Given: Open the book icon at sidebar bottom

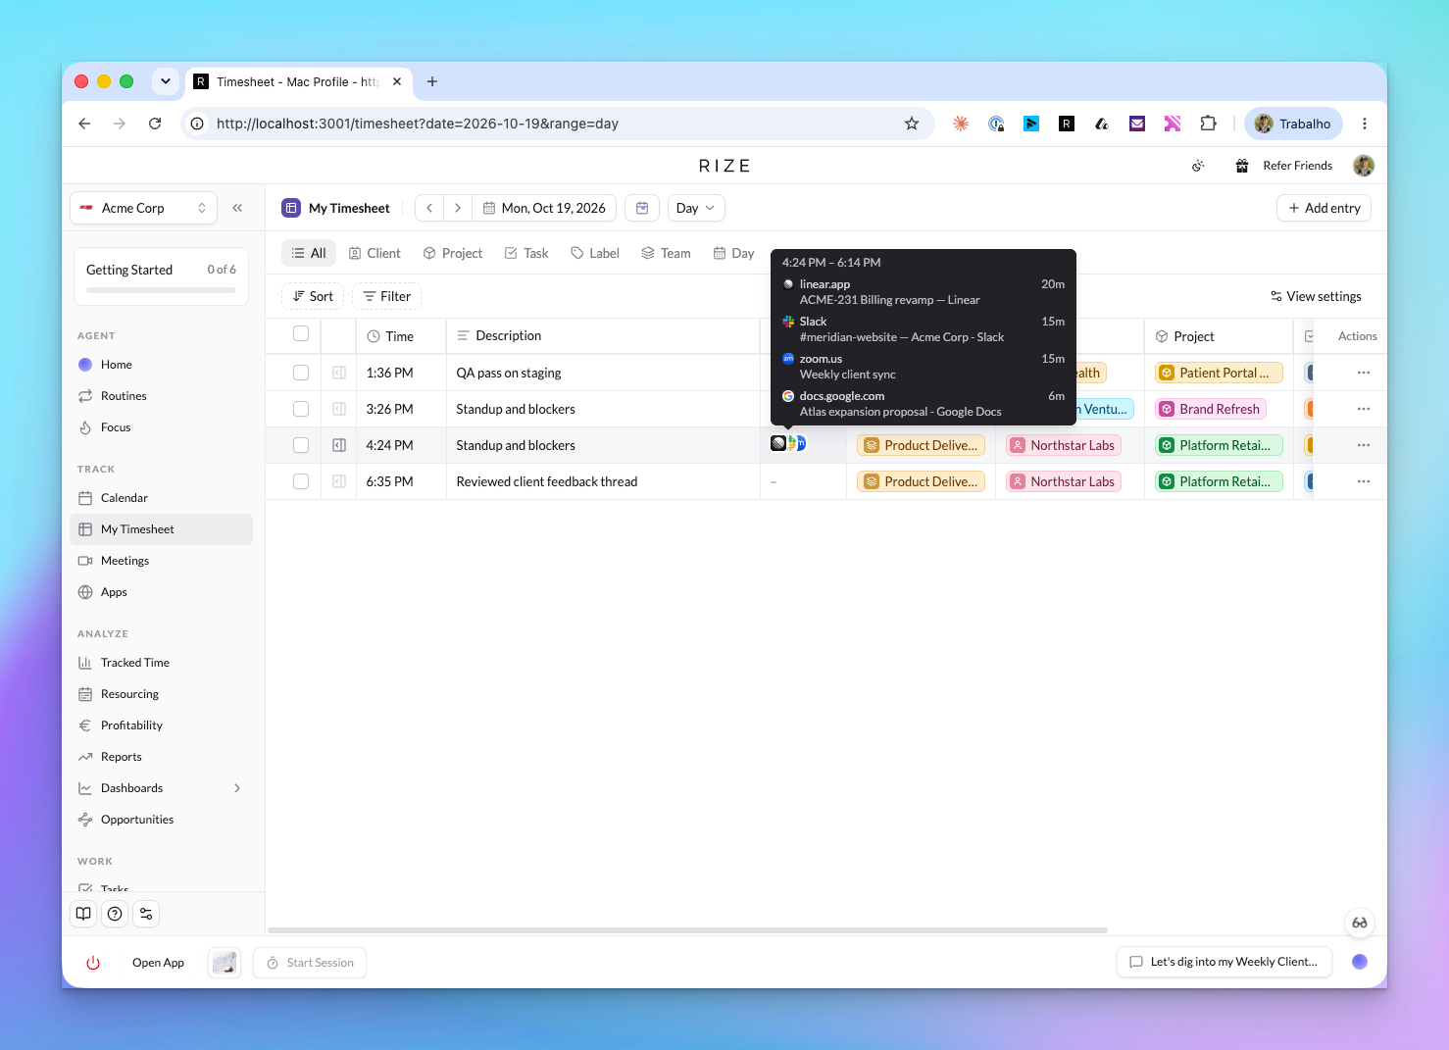Looking at the screenshot, I should click(83, 914).
